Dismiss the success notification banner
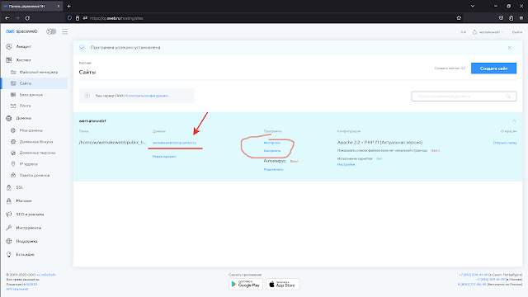Viewport: 528px width, 297px height. (x=510, y=48)
